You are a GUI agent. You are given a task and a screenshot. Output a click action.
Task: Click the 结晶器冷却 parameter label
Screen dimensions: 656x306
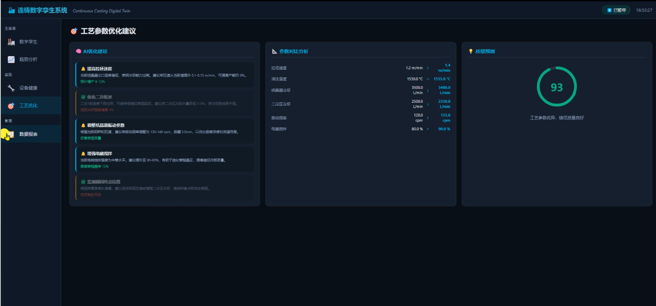click(x=281, y=91)
